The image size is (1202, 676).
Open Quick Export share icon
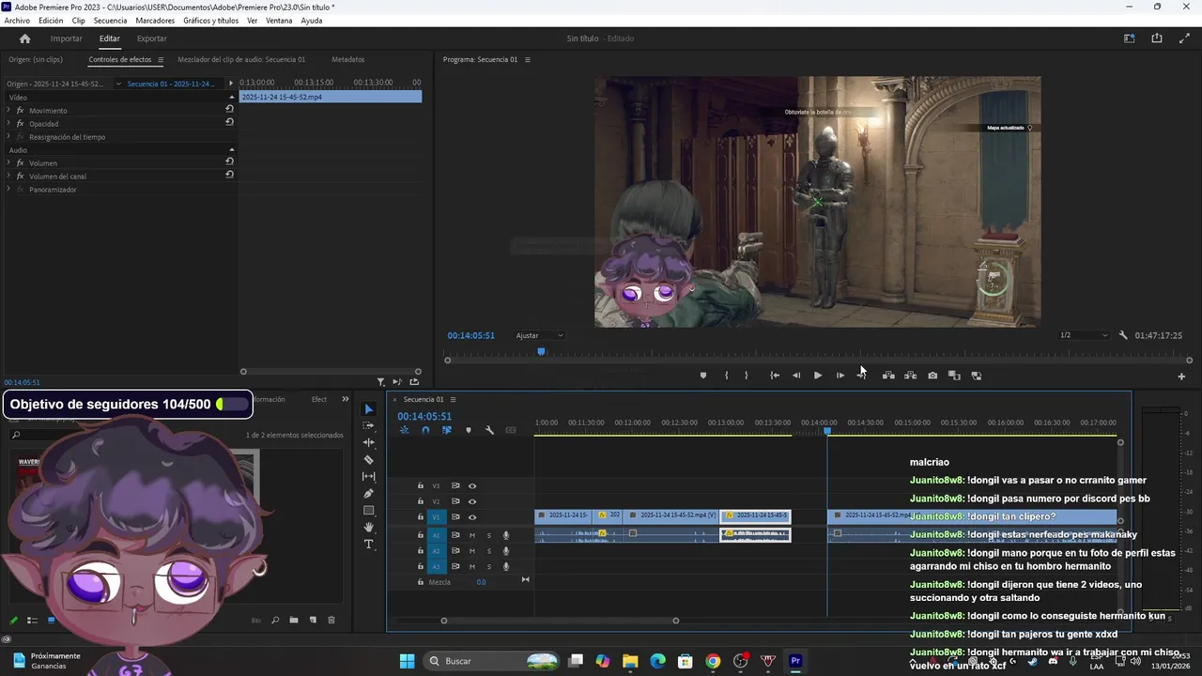[1157, 38]
